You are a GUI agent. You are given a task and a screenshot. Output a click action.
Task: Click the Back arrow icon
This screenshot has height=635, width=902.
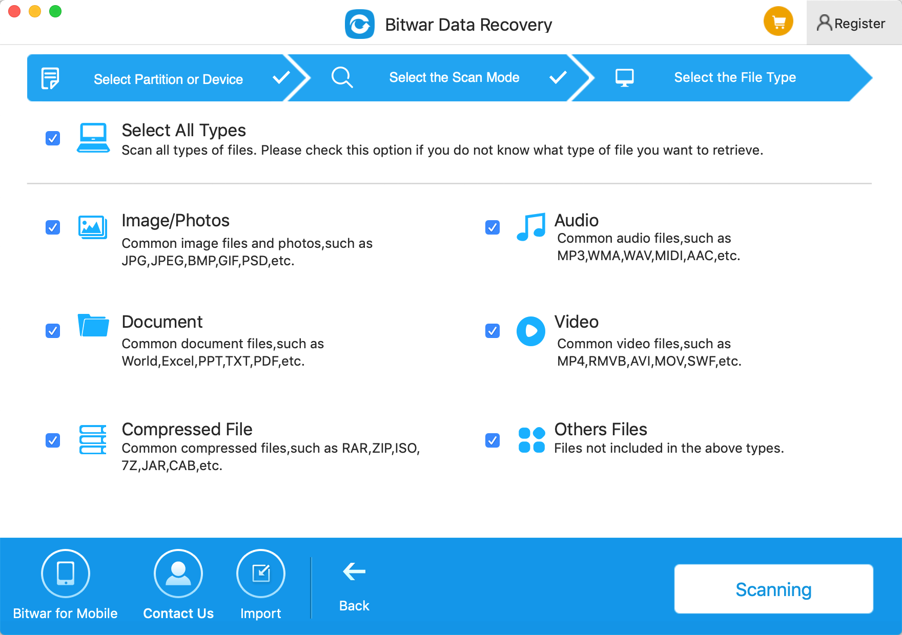tap(354, 571)
